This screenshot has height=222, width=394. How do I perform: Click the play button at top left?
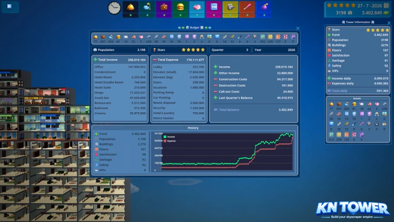pyautogui.click(x=9, y=6)
